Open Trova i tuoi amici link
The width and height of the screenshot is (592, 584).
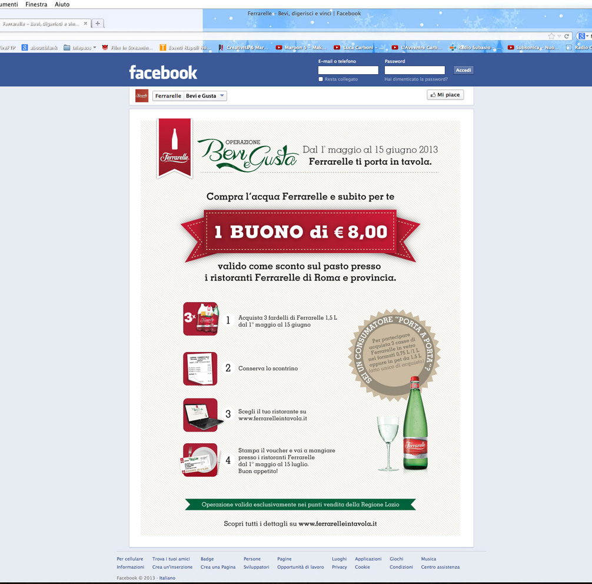(171, 559)
